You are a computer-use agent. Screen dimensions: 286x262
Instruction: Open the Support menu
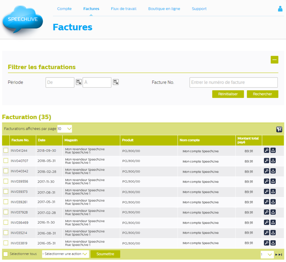pyautogui.click(x=199, y=9)
